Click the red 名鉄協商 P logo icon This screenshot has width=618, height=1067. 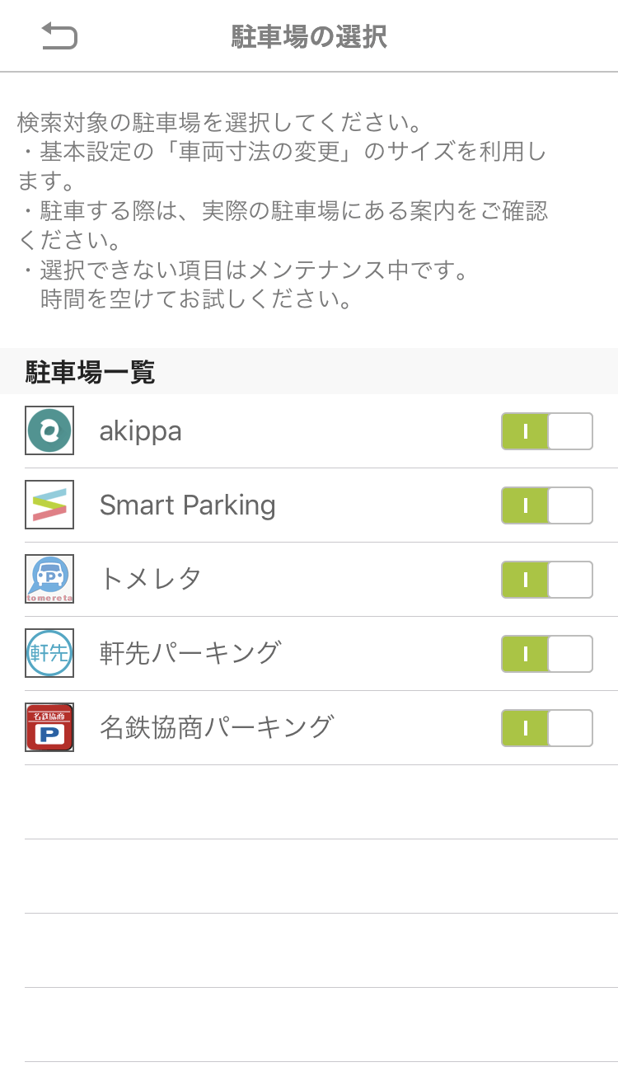pyautogui.click(x=49, y=727)
